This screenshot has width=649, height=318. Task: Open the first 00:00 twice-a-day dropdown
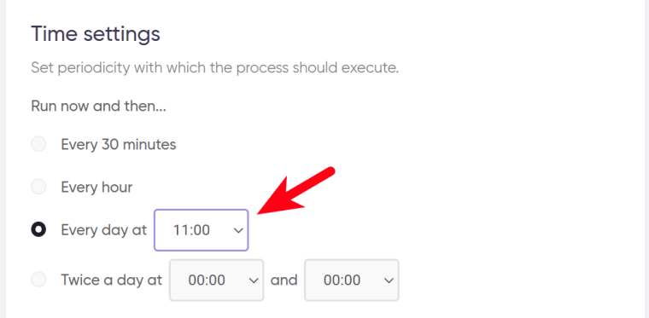[216, 280]
